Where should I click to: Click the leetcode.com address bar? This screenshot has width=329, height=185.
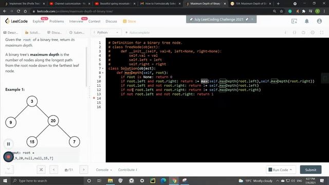pos(151,11)
